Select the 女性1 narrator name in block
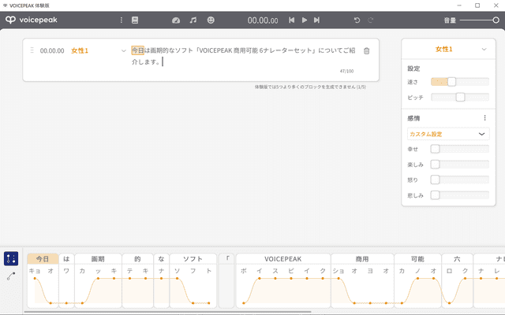 pyautogui.click(x=79, y=50)
